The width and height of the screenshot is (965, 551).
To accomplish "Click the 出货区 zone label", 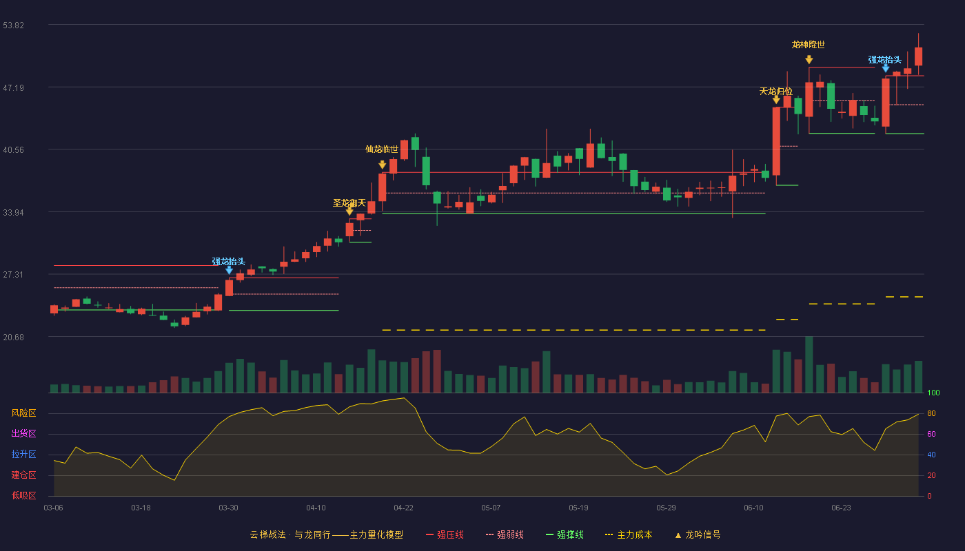I will (23, 434).
